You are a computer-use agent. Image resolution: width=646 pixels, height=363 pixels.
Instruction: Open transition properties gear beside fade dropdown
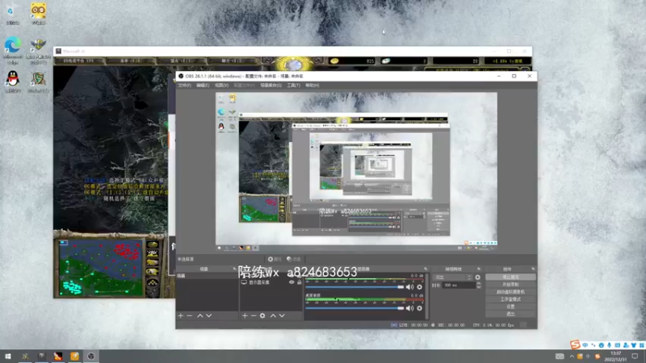coord(477,277)
